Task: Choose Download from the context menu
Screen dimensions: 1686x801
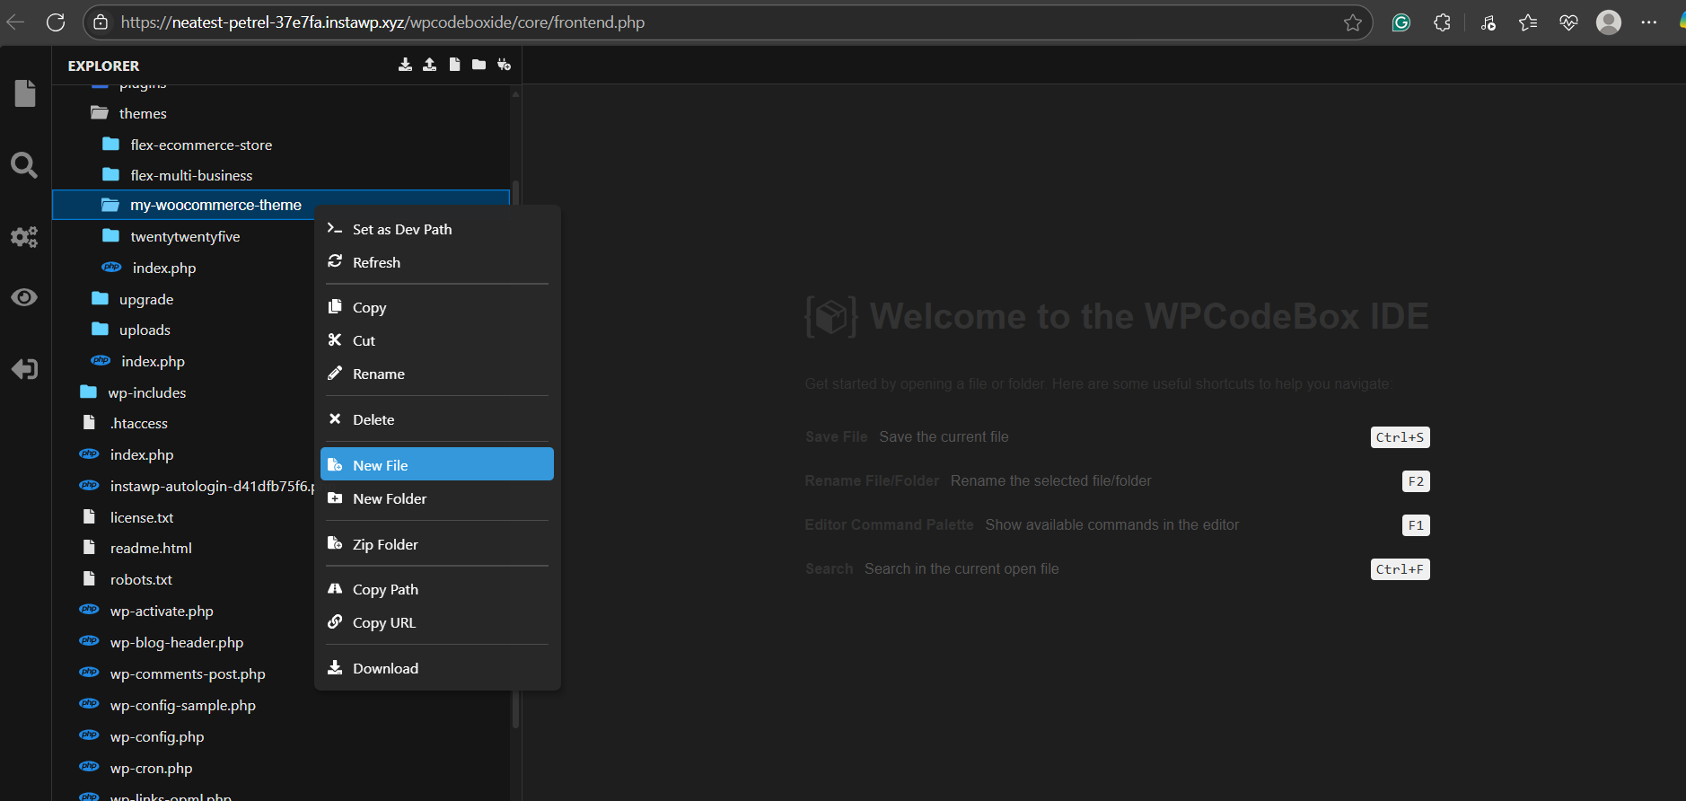Action: [x=436, y=668]
